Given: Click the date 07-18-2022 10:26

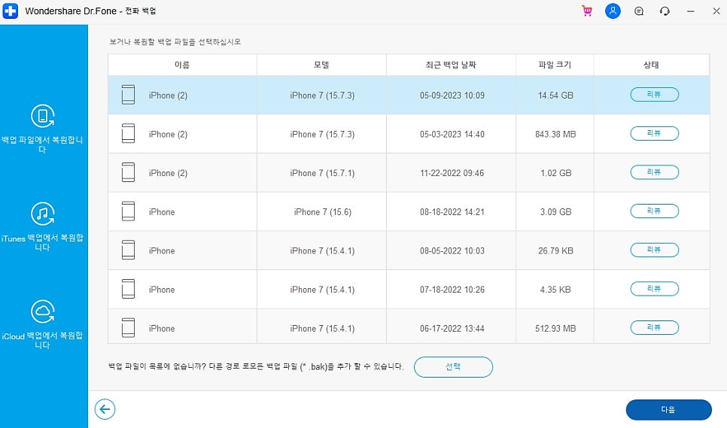Looking at the screenshot, I should [452, 290].
